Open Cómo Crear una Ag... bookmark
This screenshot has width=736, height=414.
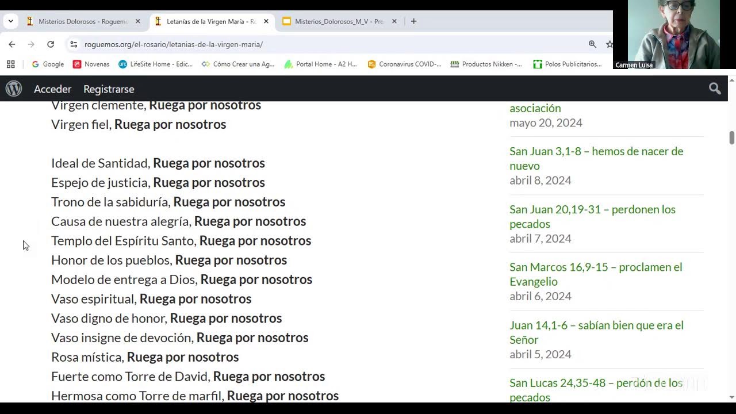[238, 64]
